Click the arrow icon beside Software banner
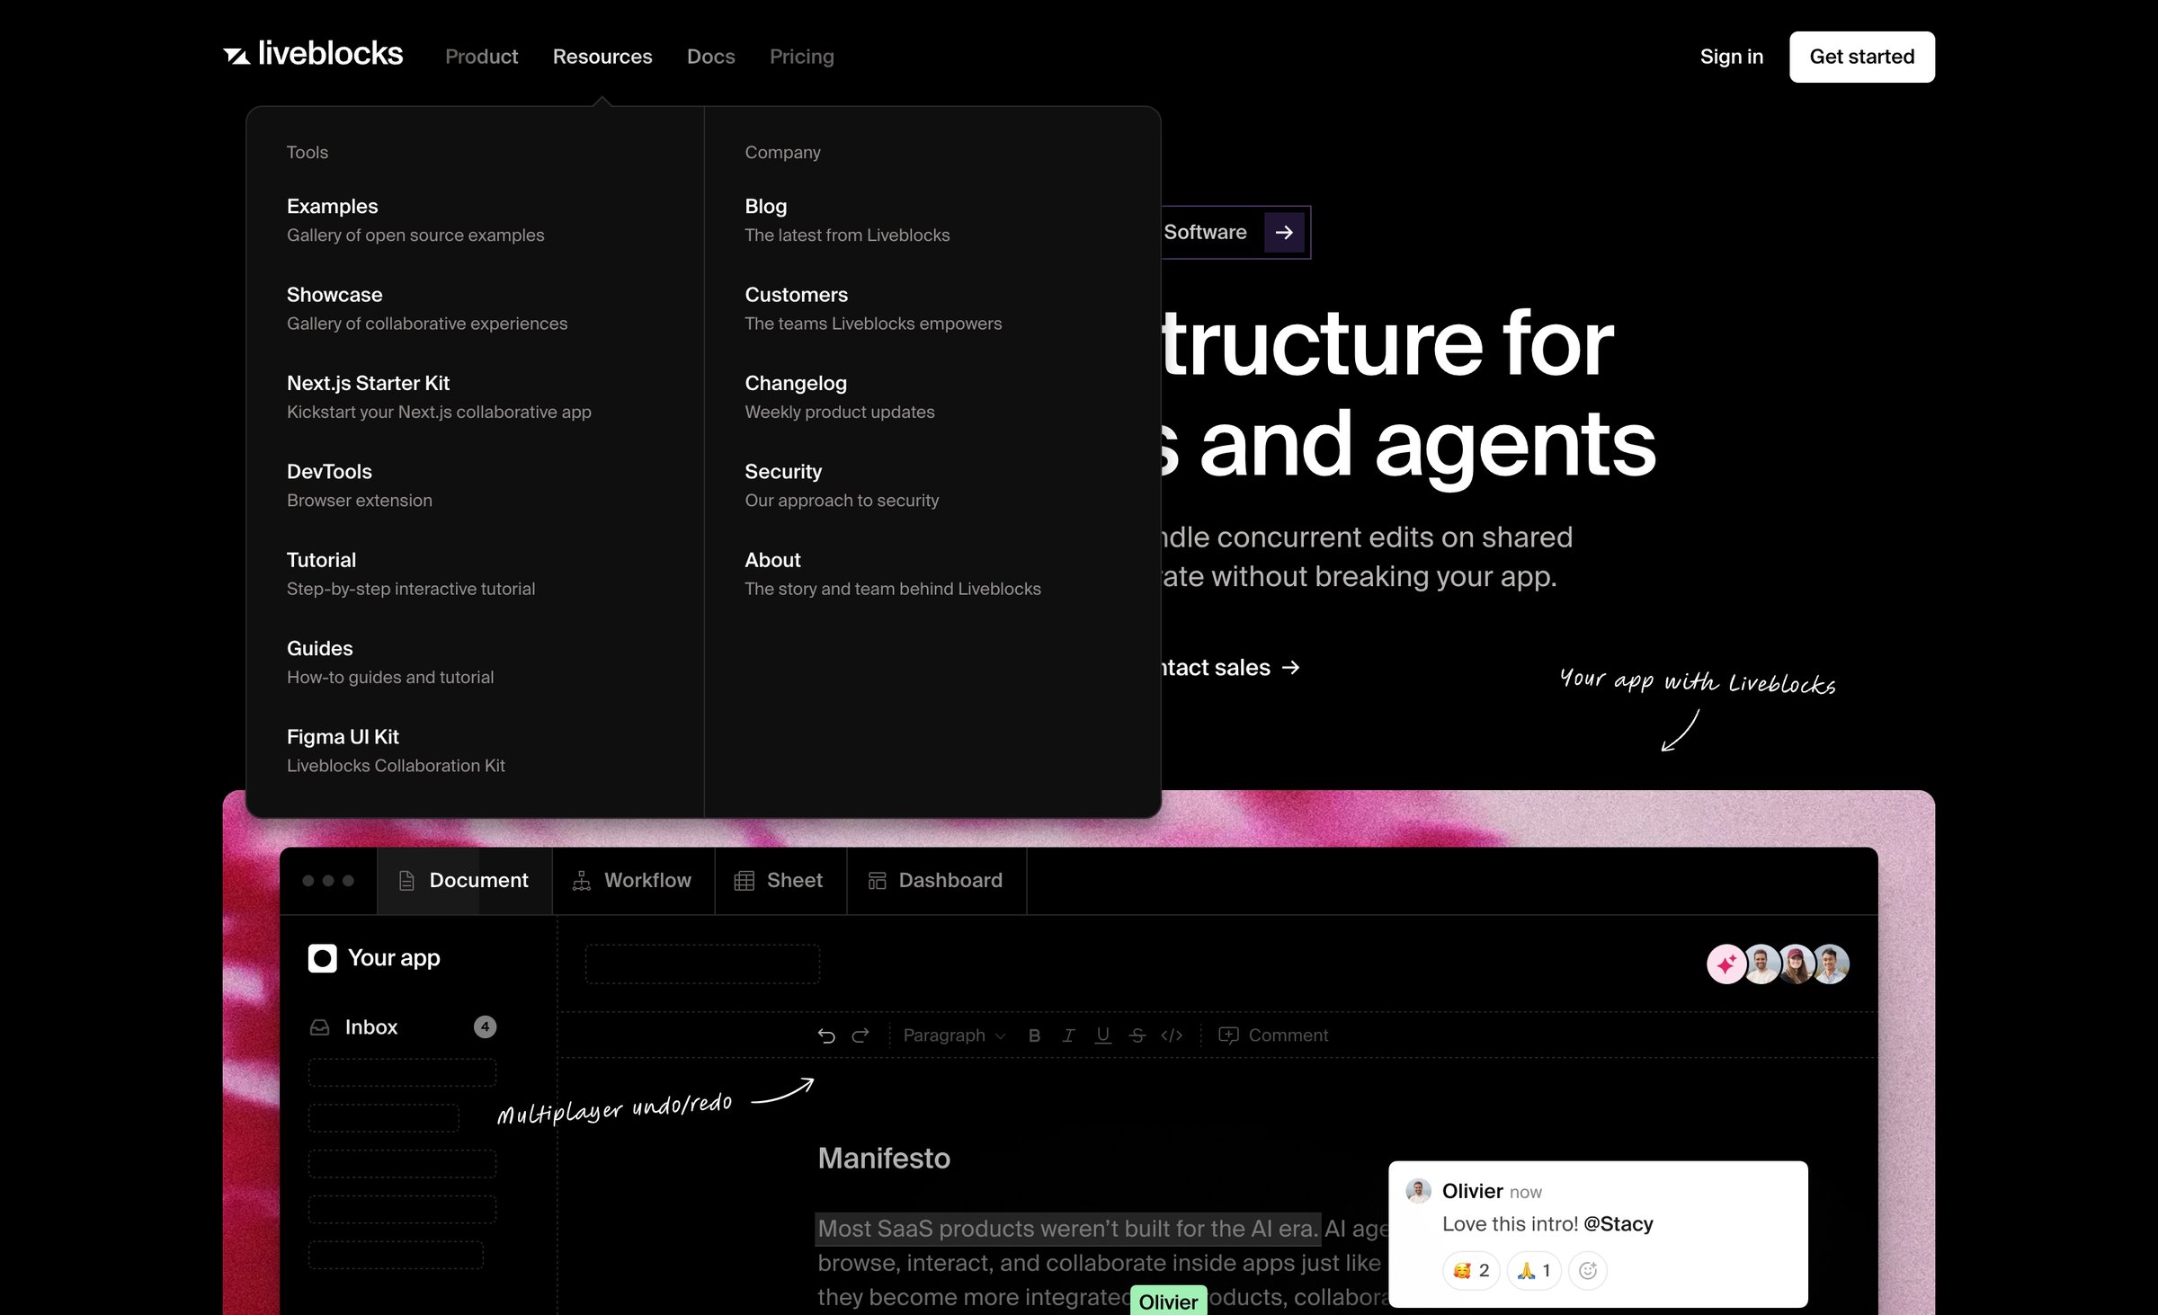2158x1315 pixels. tap(1284, 232)
